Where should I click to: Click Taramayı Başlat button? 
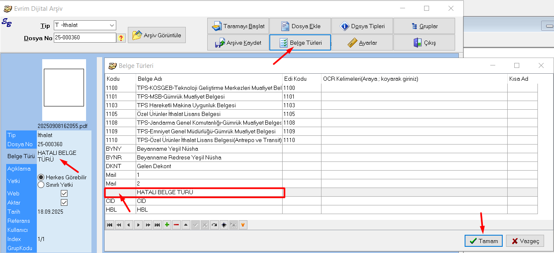238,26
